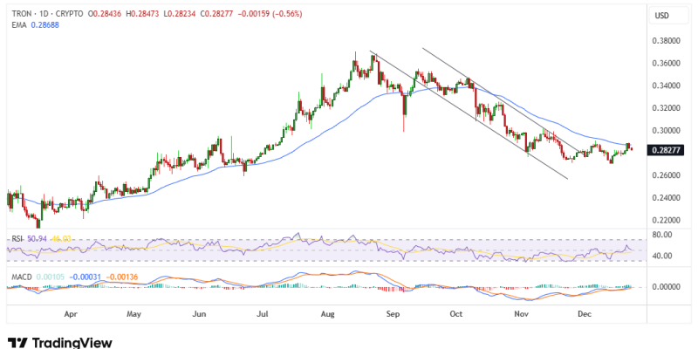Open the USD currency selector
Image resolution: width=698 pixels, height=349 pixels.
pos(661,16)
